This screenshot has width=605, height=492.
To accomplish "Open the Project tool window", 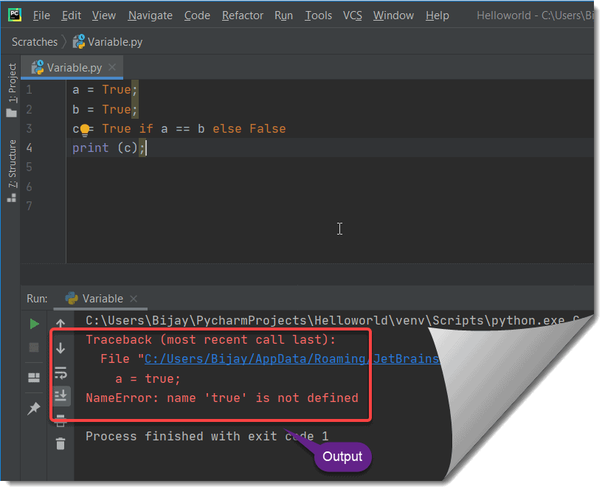I will click(x=11, y=81).
